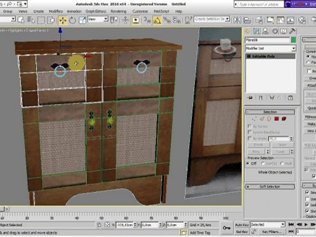Click Make Unique icon below modifier stack
The width and height of the screenshot is (316, 237).
pos(272,98)
